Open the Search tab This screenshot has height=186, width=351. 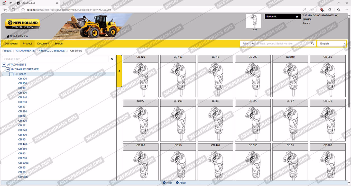(x=59, y=43)
